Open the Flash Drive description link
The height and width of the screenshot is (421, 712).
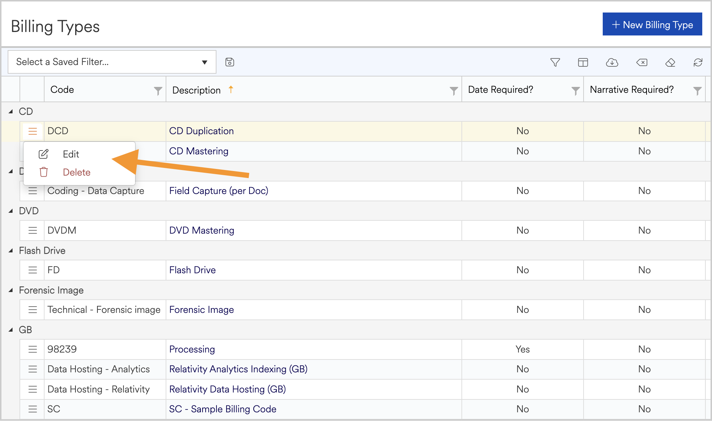pyautogui.click(x=192, y=270)
